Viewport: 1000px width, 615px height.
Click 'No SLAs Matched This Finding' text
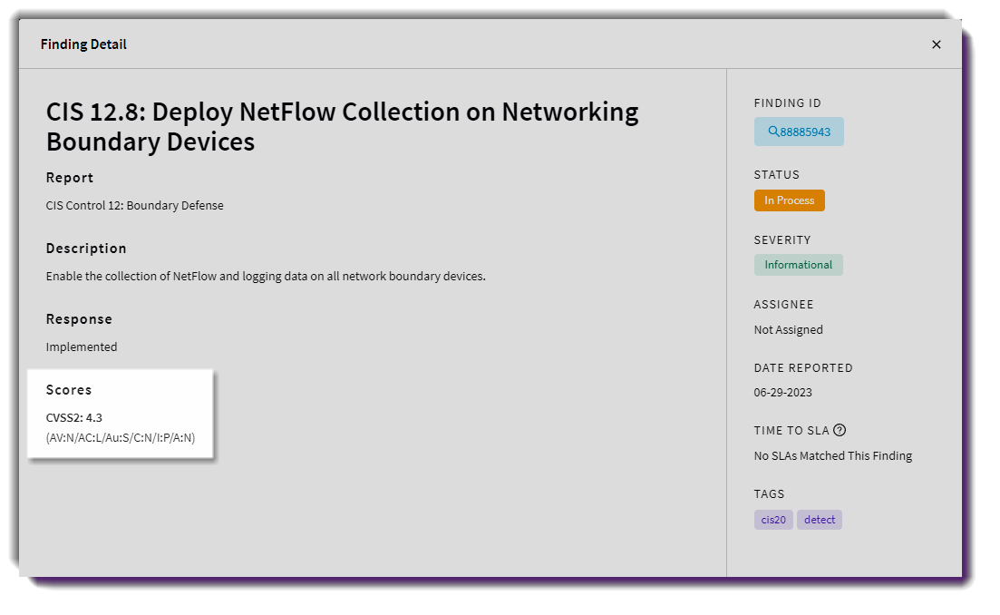tap(833, 455)
